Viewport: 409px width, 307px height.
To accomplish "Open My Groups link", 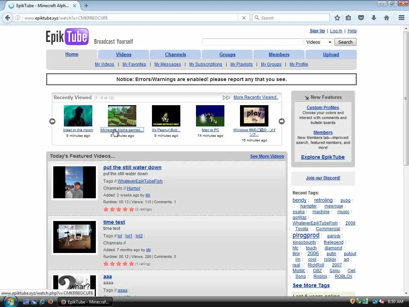I will point(271,64).
